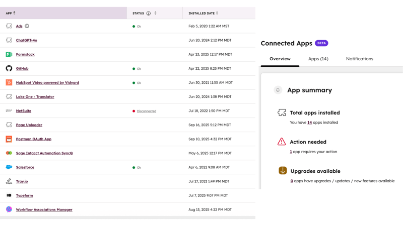Open the Notifications tab

[x=359, y=59]
